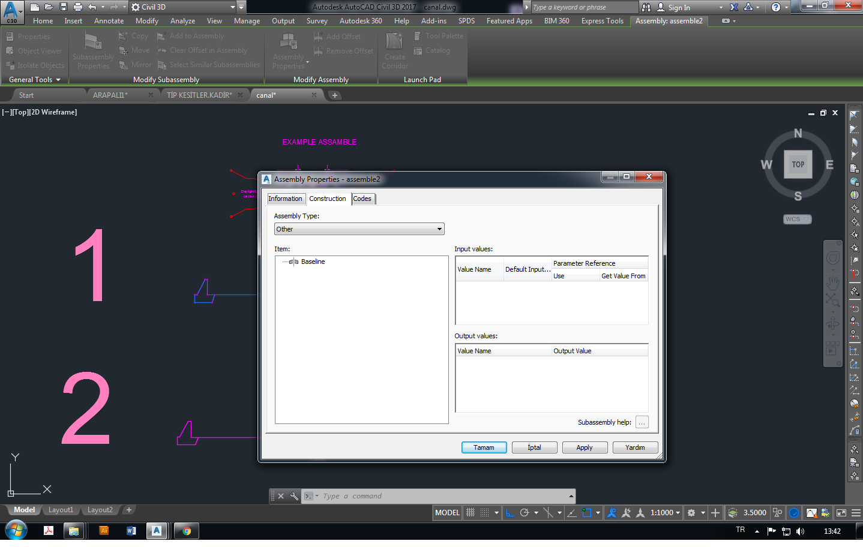Open the Assembly Type dropdown showing Other

(441, 229)
